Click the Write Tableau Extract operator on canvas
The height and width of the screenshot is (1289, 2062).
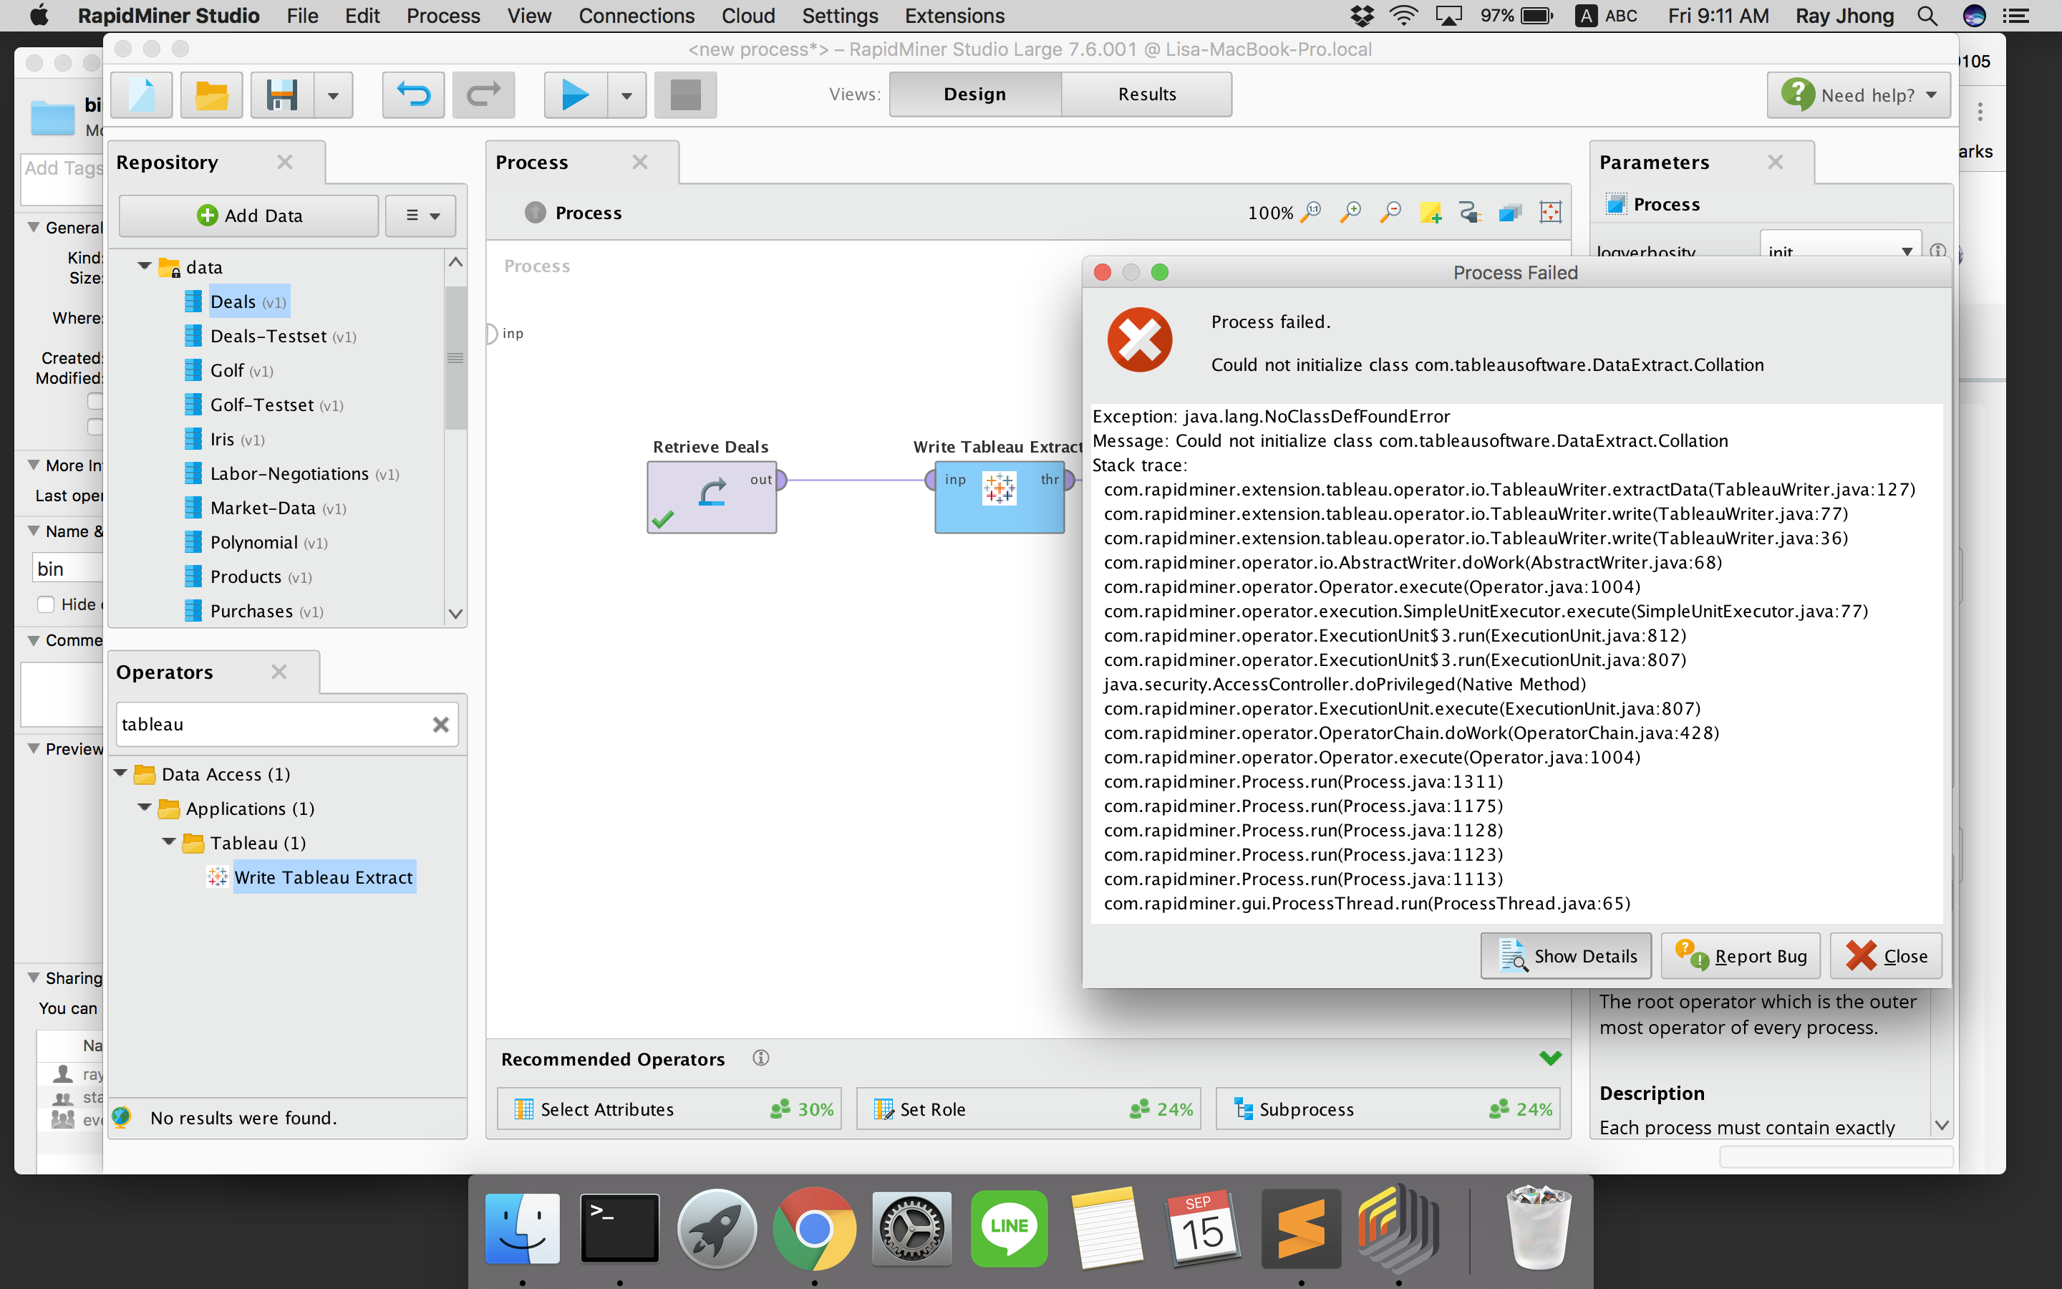click(999, 497)
